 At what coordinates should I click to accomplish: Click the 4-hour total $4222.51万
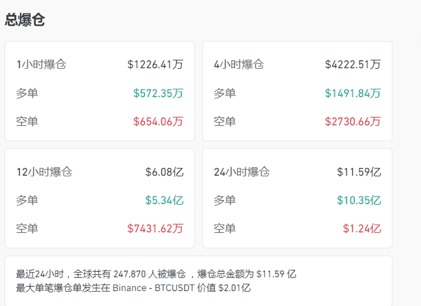[353, 64]
